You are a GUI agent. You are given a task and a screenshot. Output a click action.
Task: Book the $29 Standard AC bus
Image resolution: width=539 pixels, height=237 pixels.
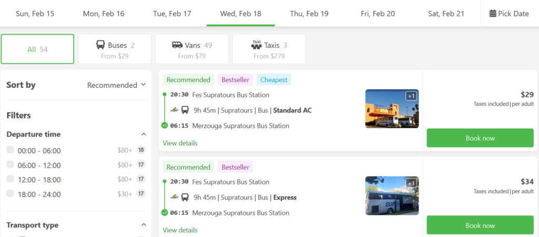tap(480, 138)
